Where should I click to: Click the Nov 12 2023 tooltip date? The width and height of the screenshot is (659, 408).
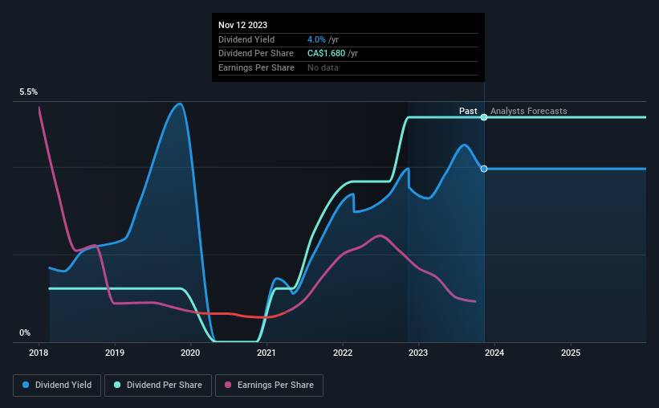point(243,25)
